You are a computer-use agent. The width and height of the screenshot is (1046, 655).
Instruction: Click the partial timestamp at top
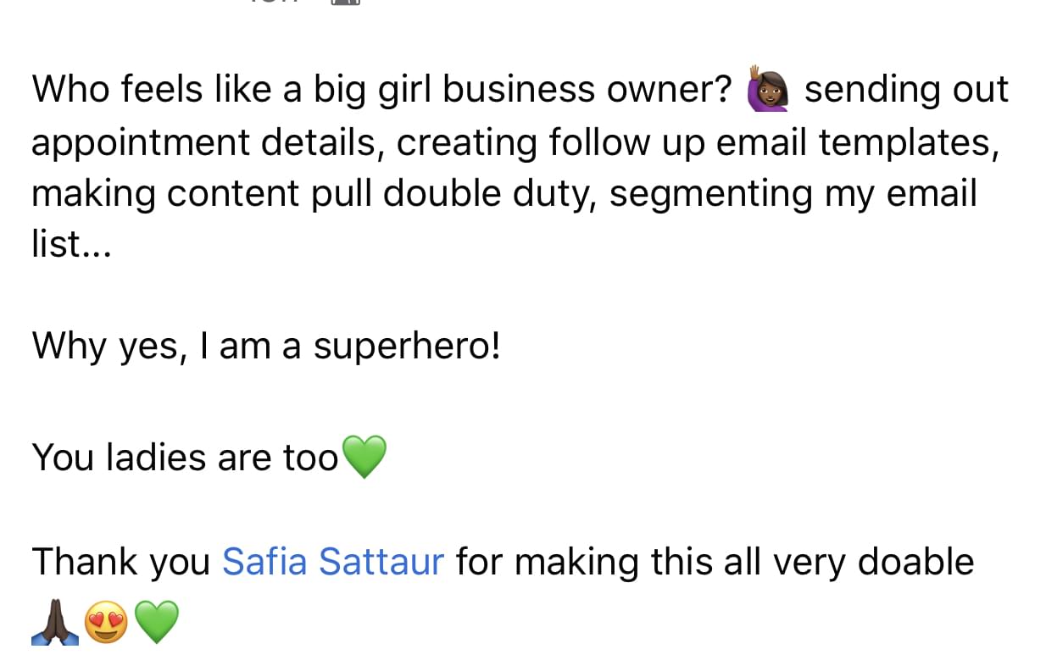270,3
